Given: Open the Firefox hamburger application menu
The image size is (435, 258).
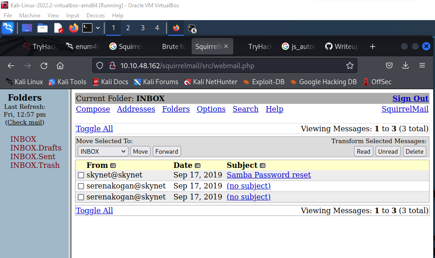Looking at the screenshot, I should pos(422,65).
